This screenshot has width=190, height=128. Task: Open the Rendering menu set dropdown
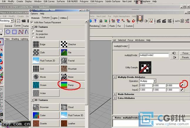(x=12, y=21)
